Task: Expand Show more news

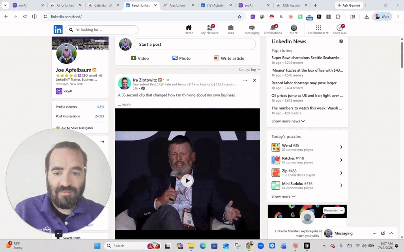Action: click(288, 121)
